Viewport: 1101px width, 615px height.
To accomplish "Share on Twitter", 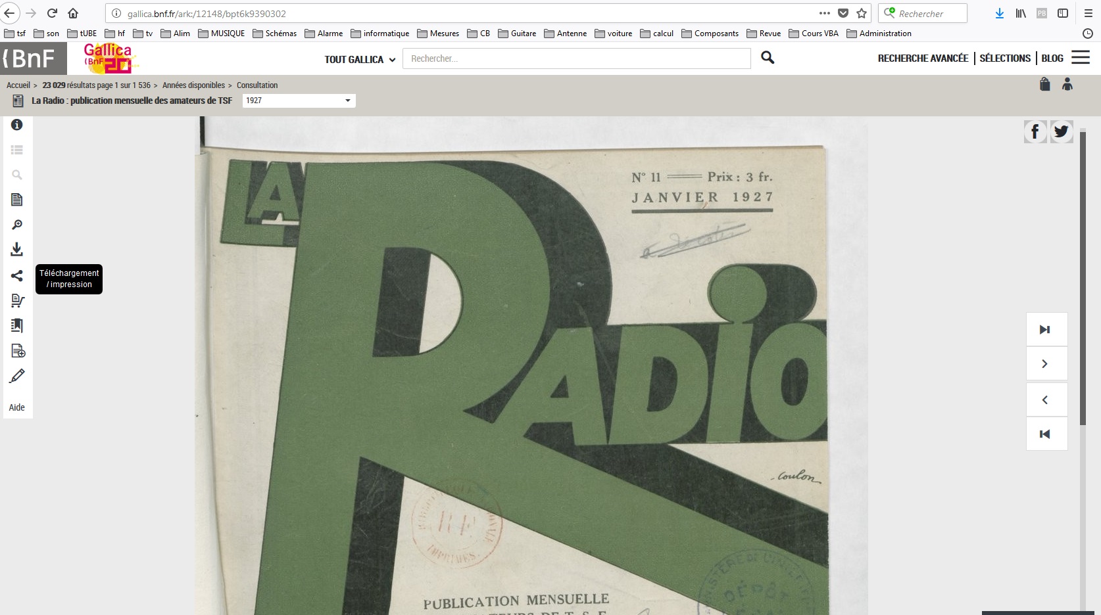I will click(1062, 132).
